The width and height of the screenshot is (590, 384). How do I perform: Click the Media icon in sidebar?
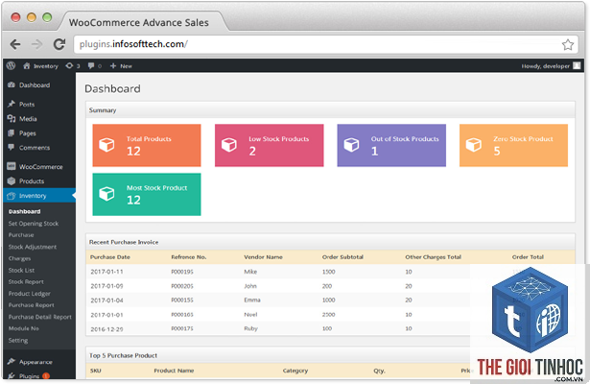[12, 119]
